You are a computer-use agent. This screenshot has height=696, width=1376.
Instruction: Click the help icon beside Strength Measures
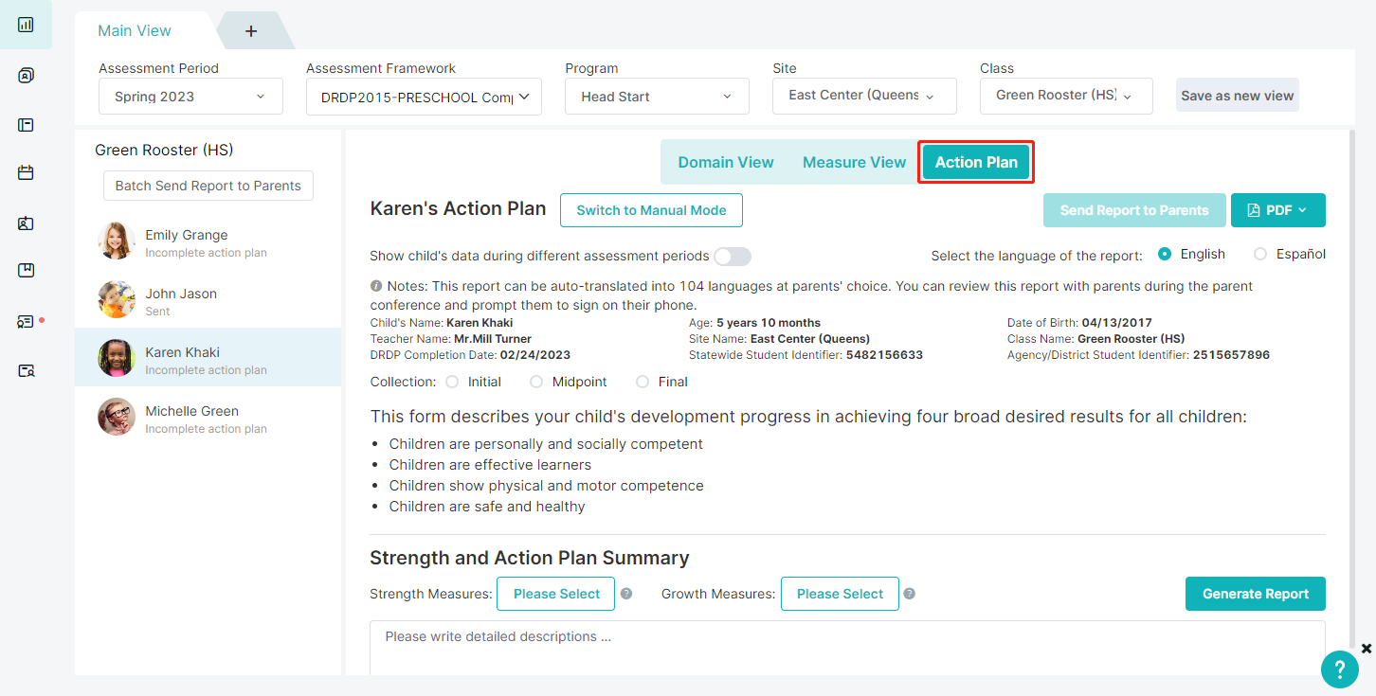[625, 594]
